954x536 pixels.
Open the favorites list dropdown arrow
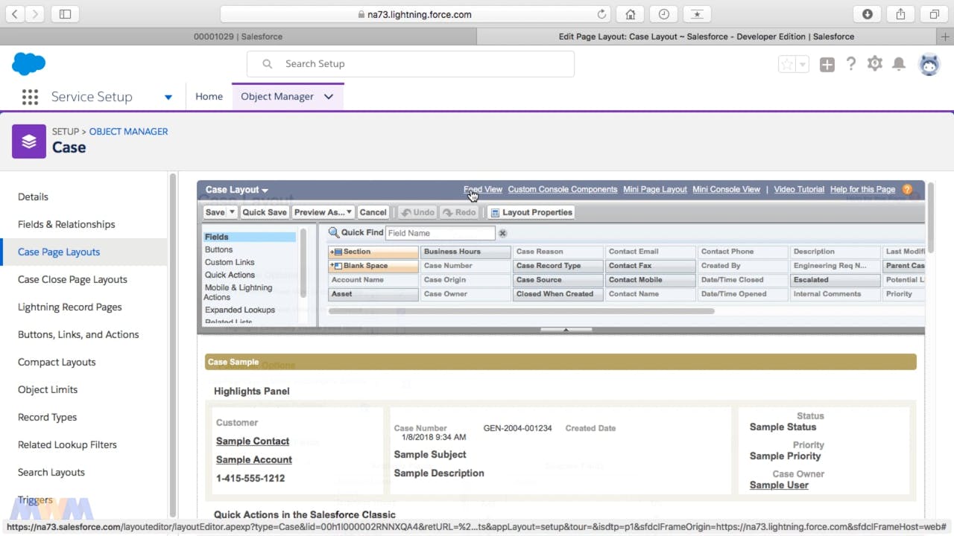803,65
